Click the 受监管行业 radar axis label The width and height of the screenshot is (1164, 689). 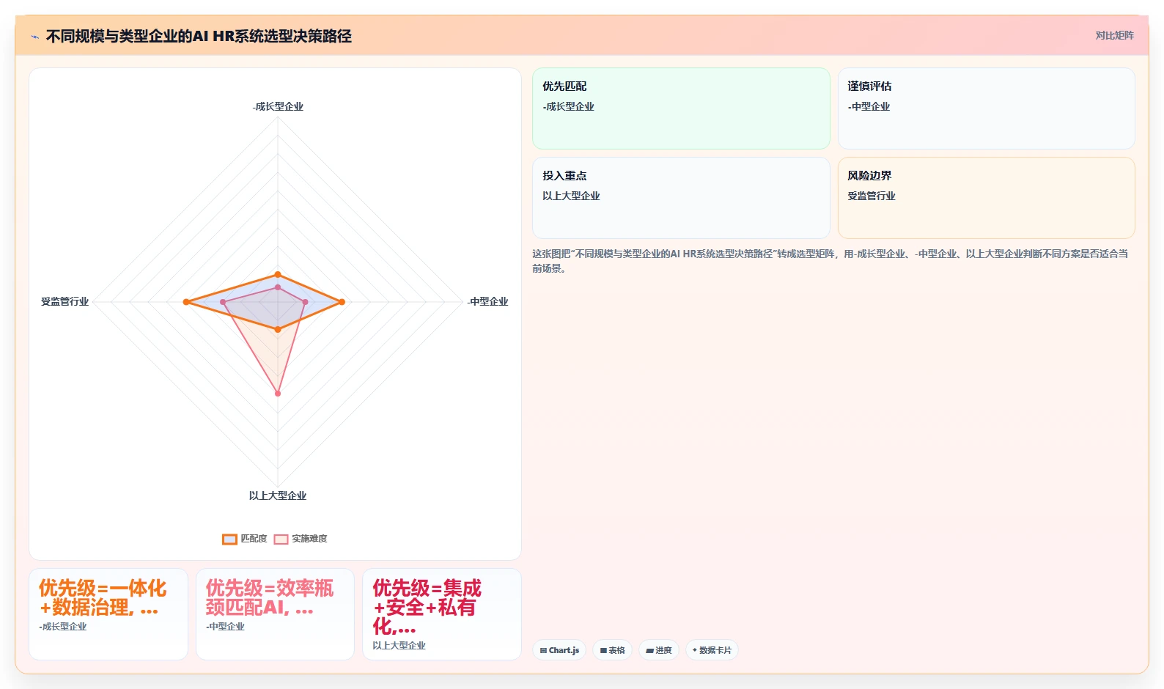click(x=65, y=301)
